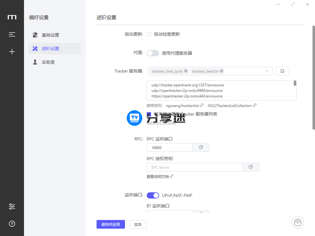Randomize RPC listening port with dice icon
This screenshot has height=236, width=315.
pyautogui.click(x=201, y=147)
